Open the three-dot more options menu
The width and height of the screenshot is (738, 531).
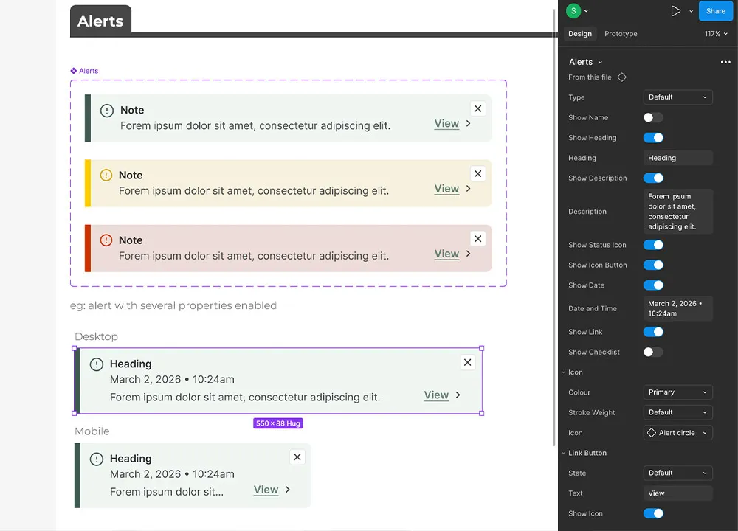(x=725, y=62)
